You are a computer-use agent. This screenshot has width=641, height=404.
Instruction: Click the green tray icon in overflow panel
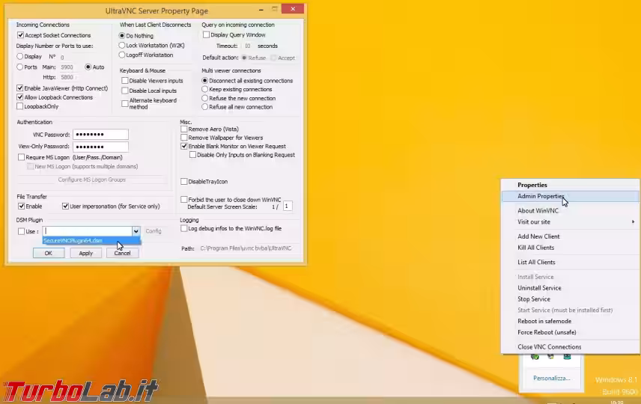(535, 357)
